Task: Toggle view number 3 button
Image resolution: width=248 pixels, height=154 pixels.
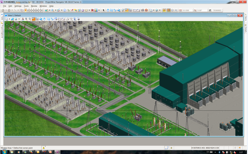Action: pos(30,10)
